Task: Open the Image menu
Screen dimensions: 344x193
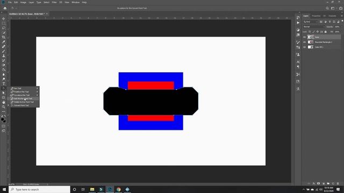Action: point(23,2)
